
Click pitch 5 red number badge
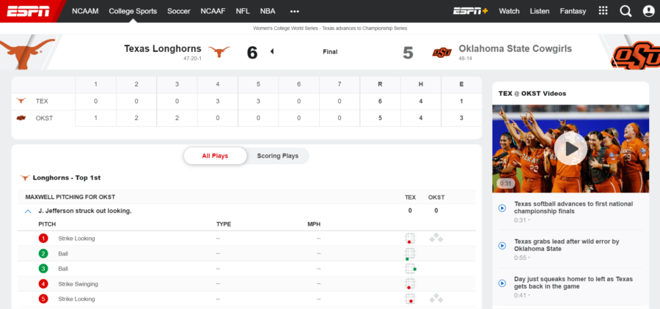(43, 299)
